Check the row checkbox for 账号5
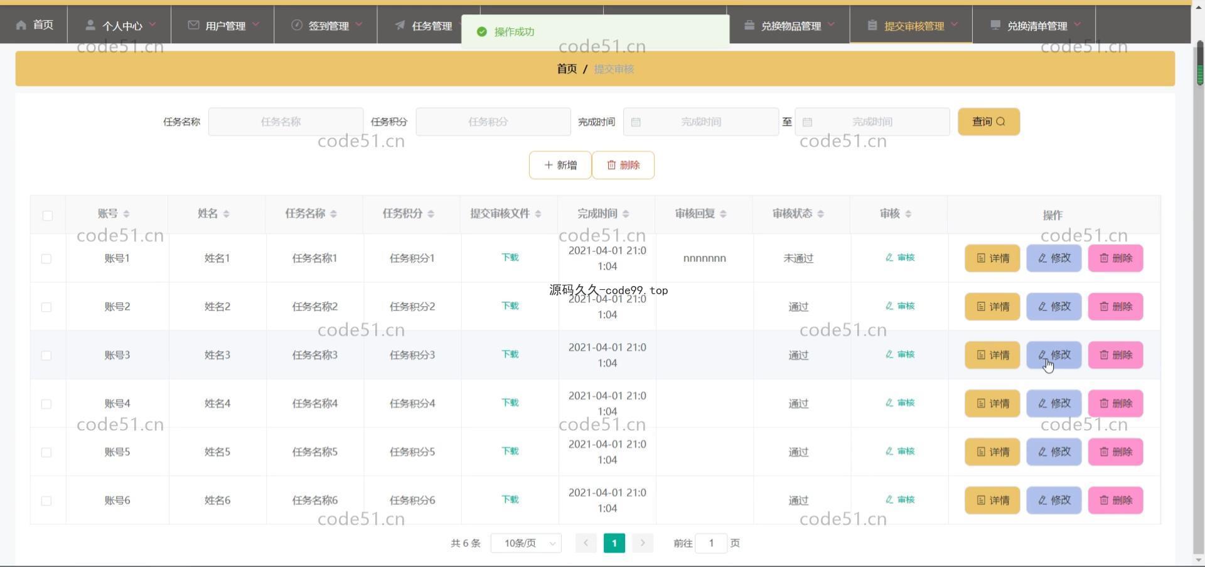This screenshot has width=1205, height=567. 46,452
